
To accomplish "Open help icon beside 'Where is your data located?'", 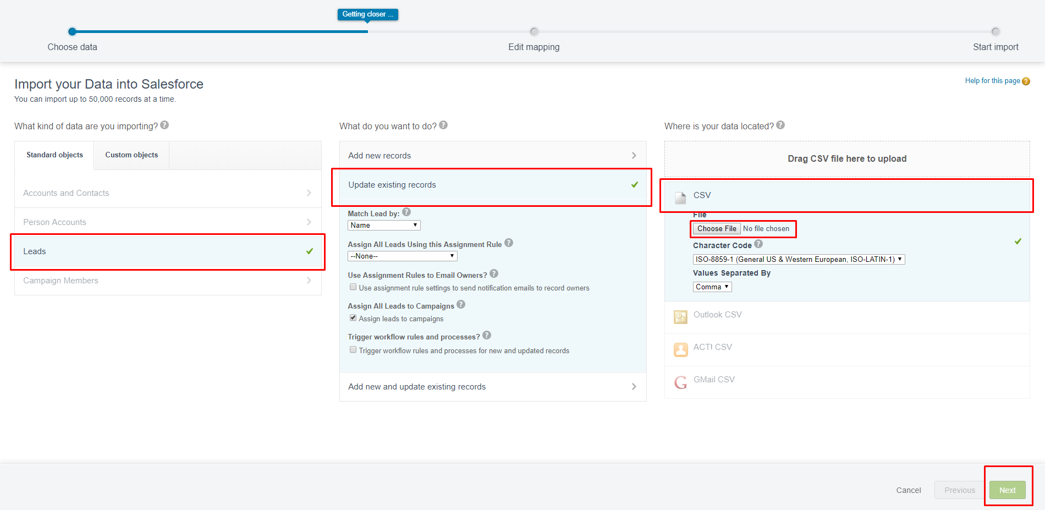I will pos(780,125).
